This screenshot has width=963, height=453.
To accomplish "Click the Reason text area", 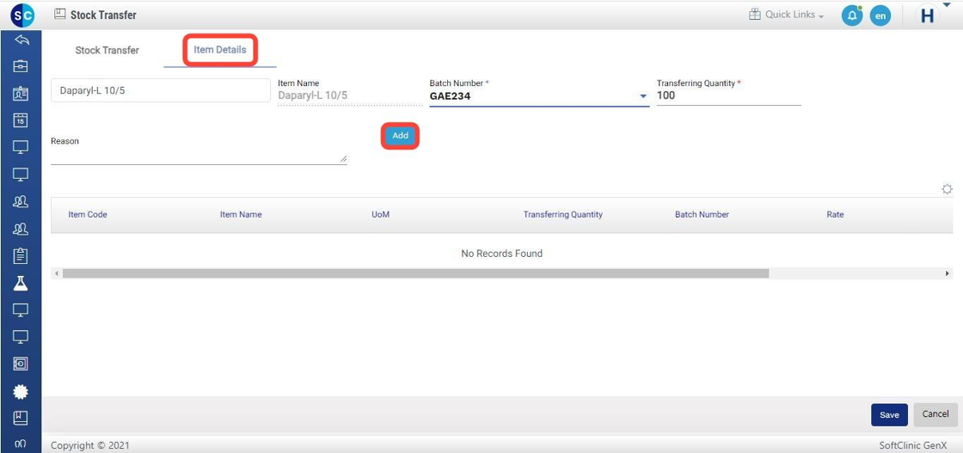I will click(x=198, y=155).
